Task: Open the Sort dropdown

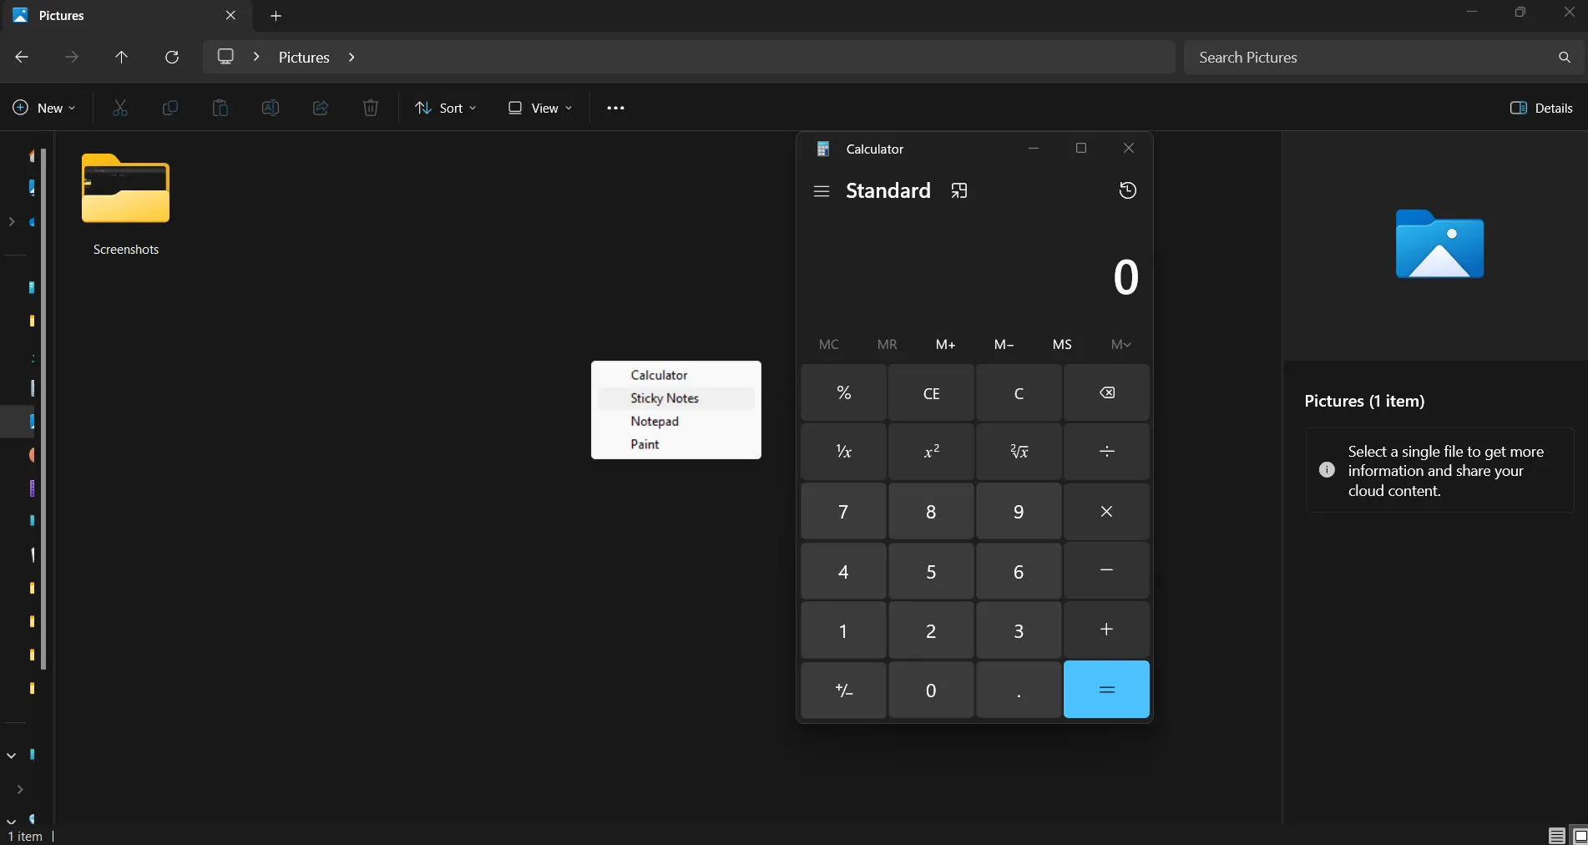Action: (x=445, y=108)
